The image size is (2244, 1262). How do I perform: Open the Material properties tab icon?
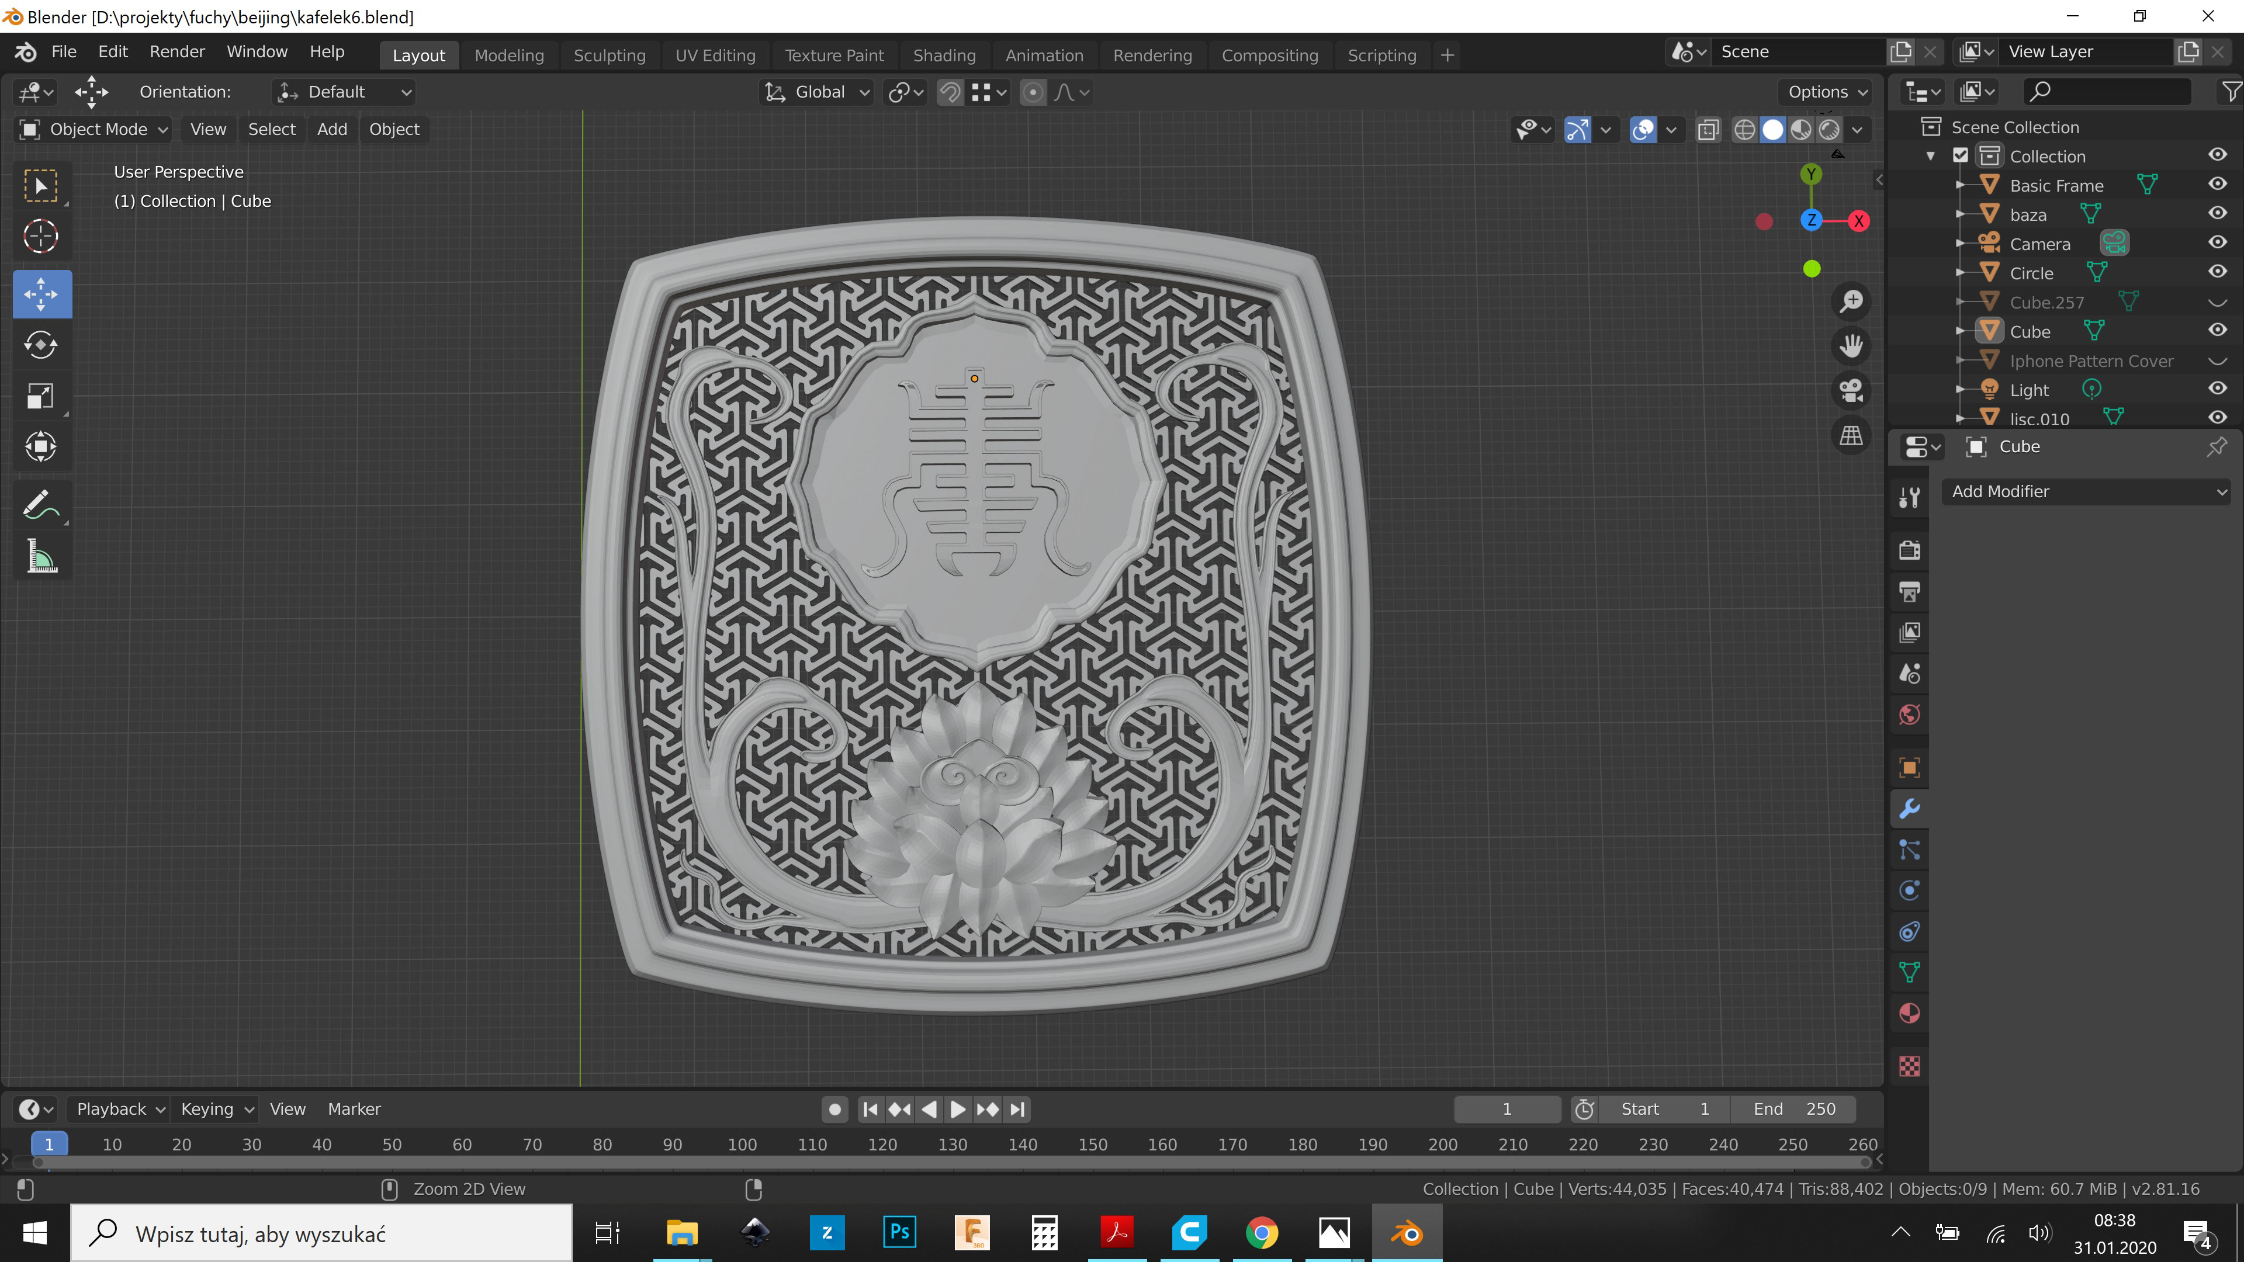point(1910,1014)
